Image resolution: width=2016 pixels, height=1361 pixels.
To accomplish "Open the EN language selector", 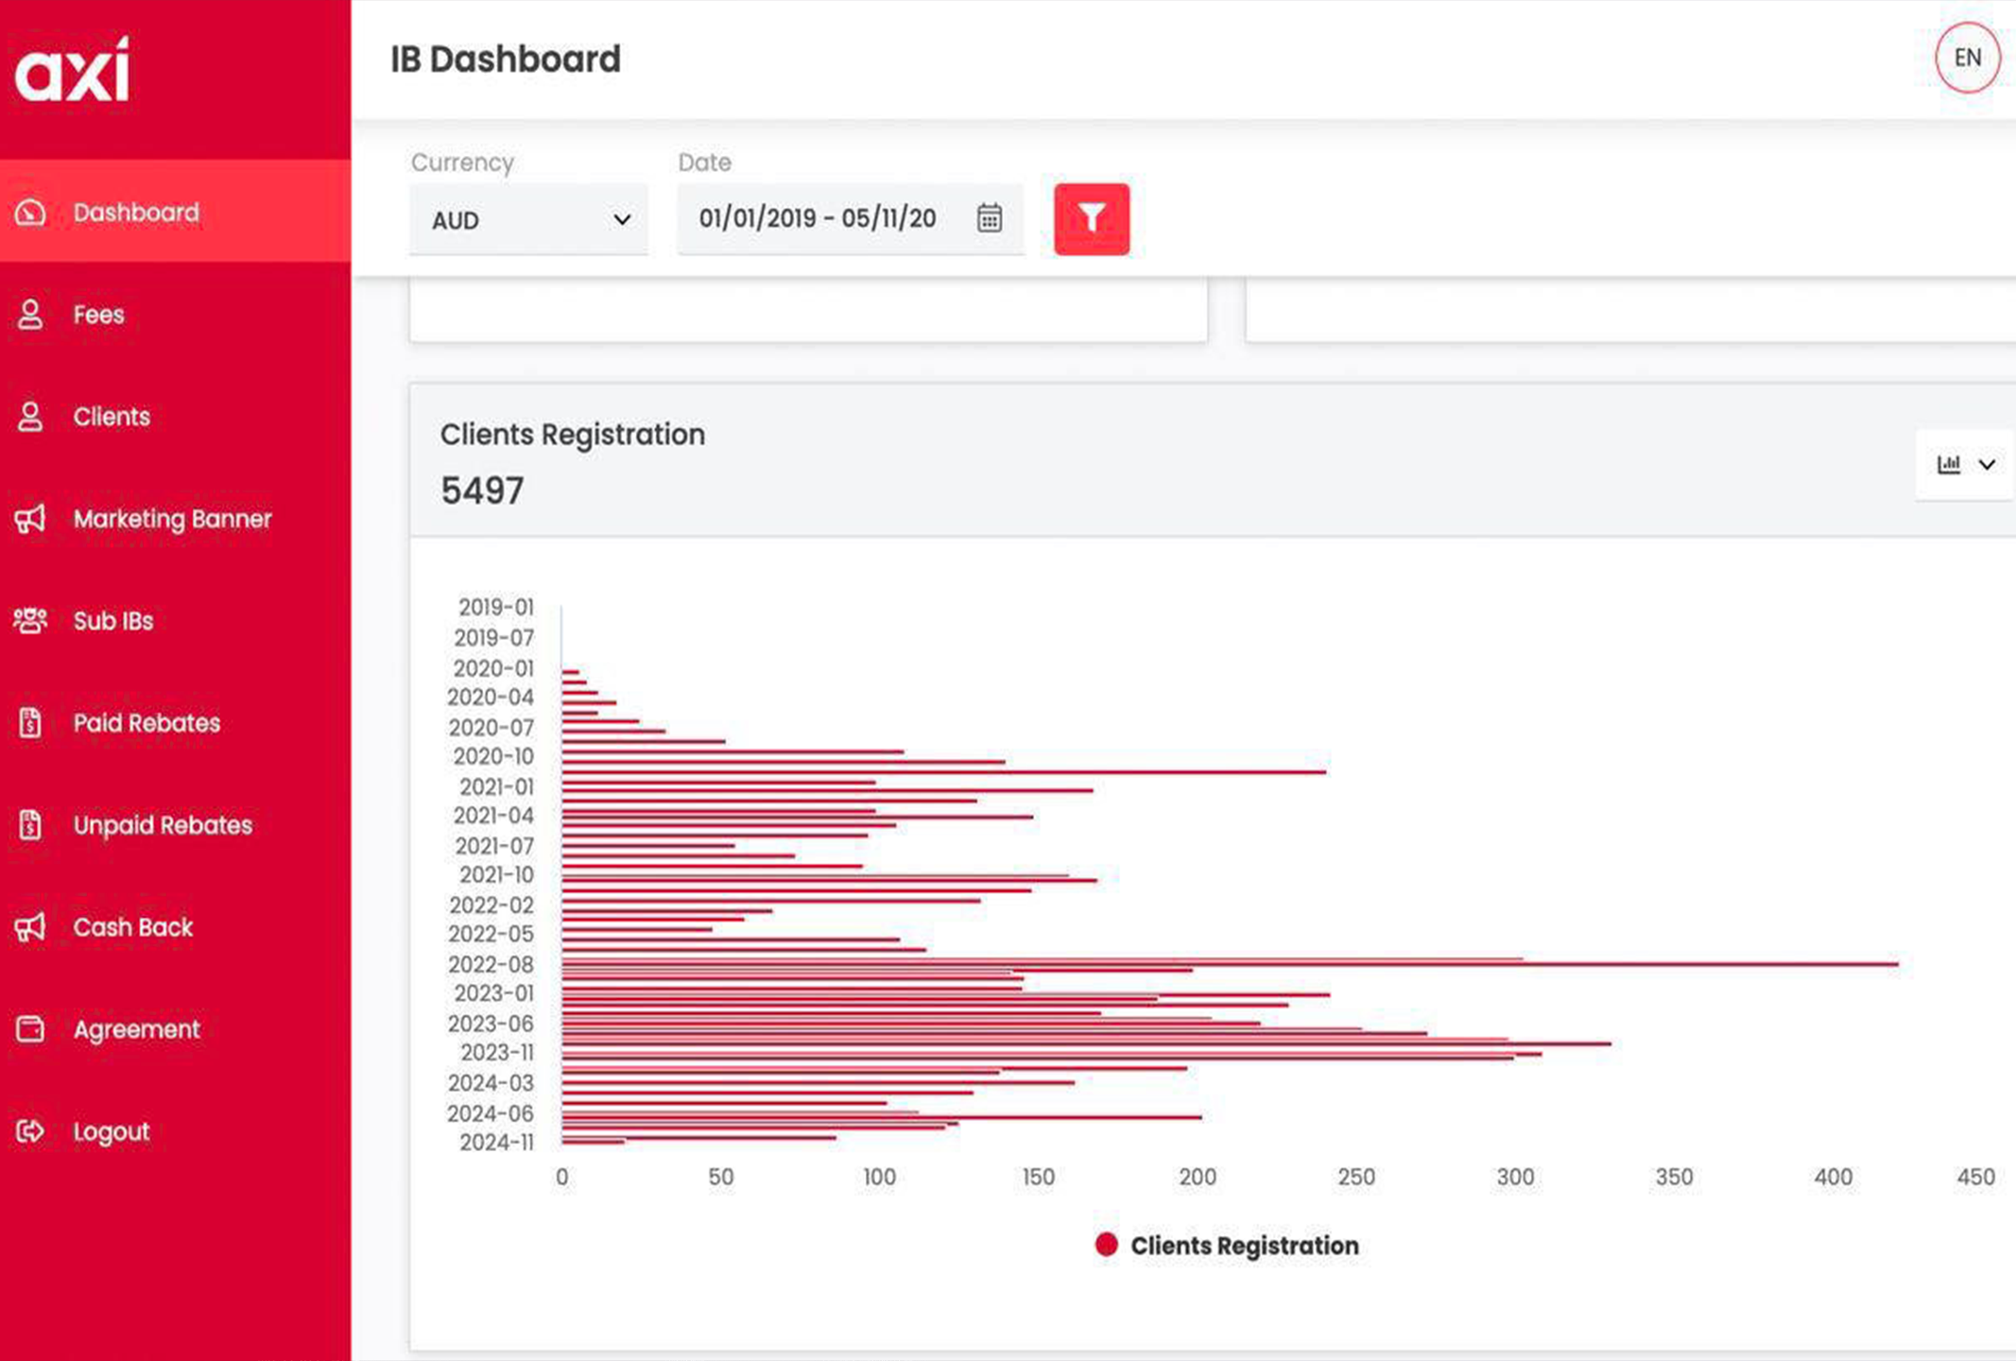I will click(x=1967, y=59).
